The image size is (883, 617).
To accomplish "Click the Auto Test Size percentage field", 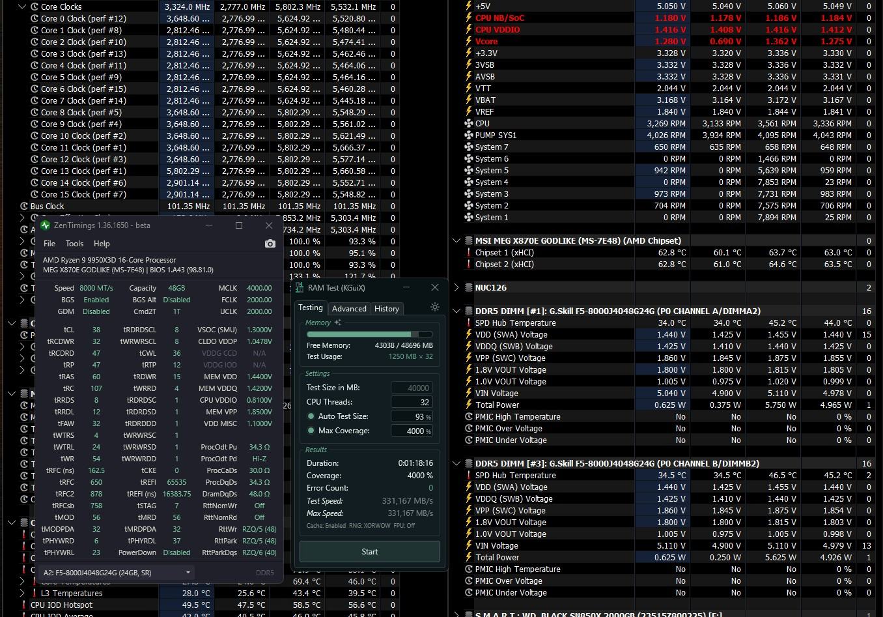I will click(412, 416).
